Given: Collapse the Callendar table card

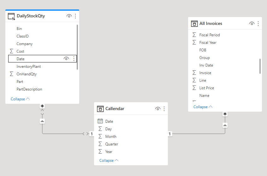Looking at the screenshot, I should coord(109,161).
